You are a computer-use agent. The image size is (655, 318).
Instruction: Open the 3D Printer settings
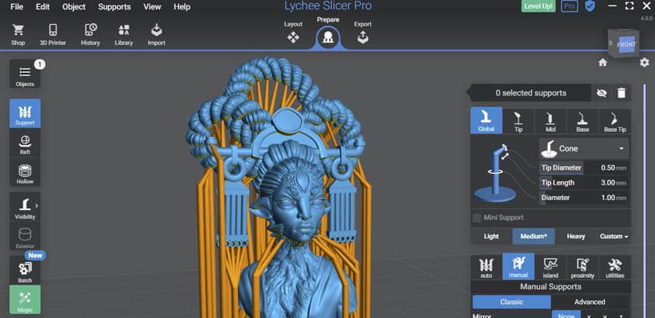coord(53,35)
